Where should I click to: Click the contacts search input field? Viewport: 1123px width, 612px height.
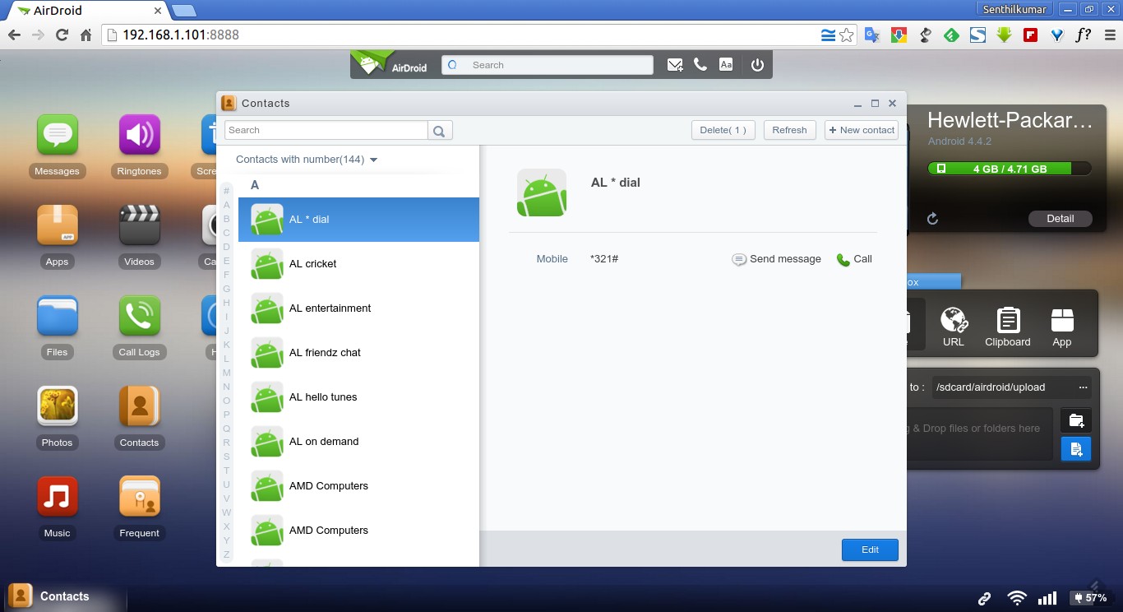(326, 130)
